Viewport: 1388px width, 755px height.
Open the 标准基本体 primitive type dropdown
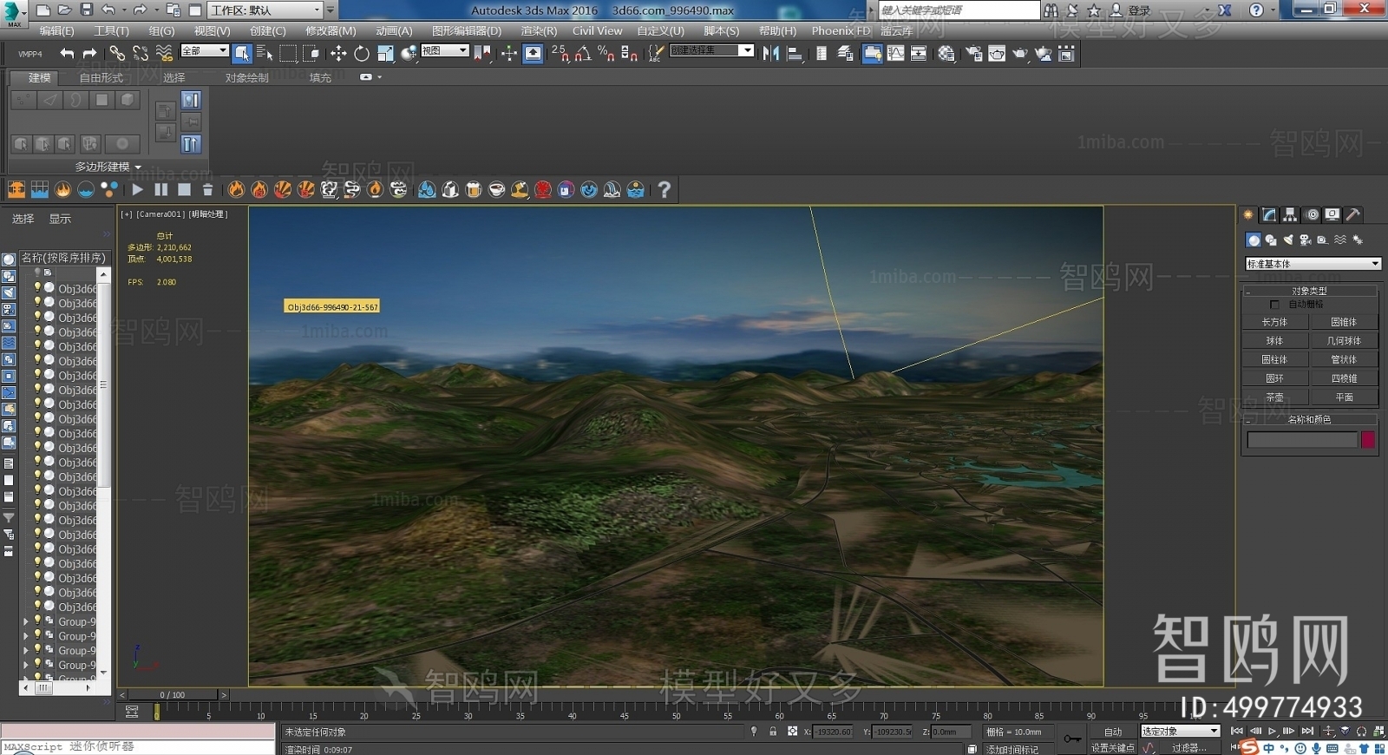(1313, 264)
